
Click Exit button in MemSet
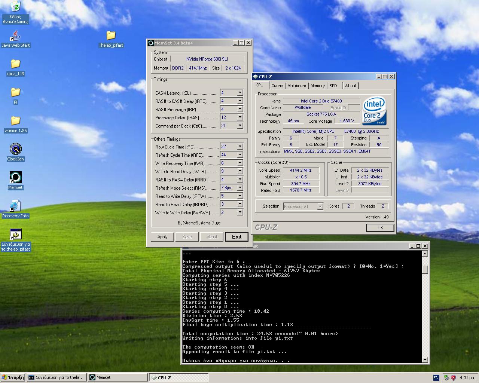click(x=237, y=237)
